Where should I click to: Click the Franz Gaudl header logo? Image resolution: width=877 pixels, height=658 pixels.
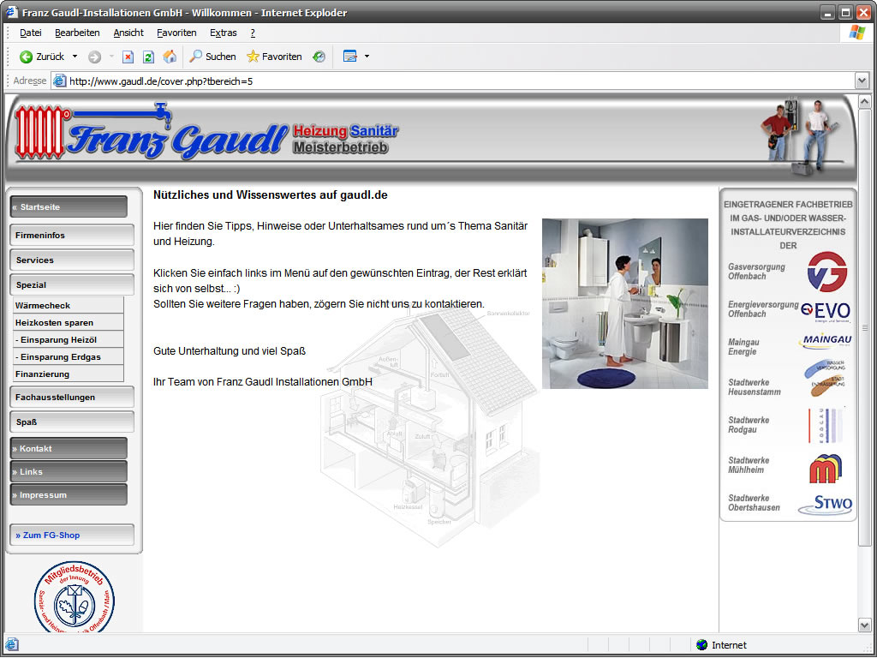[206, 132]
